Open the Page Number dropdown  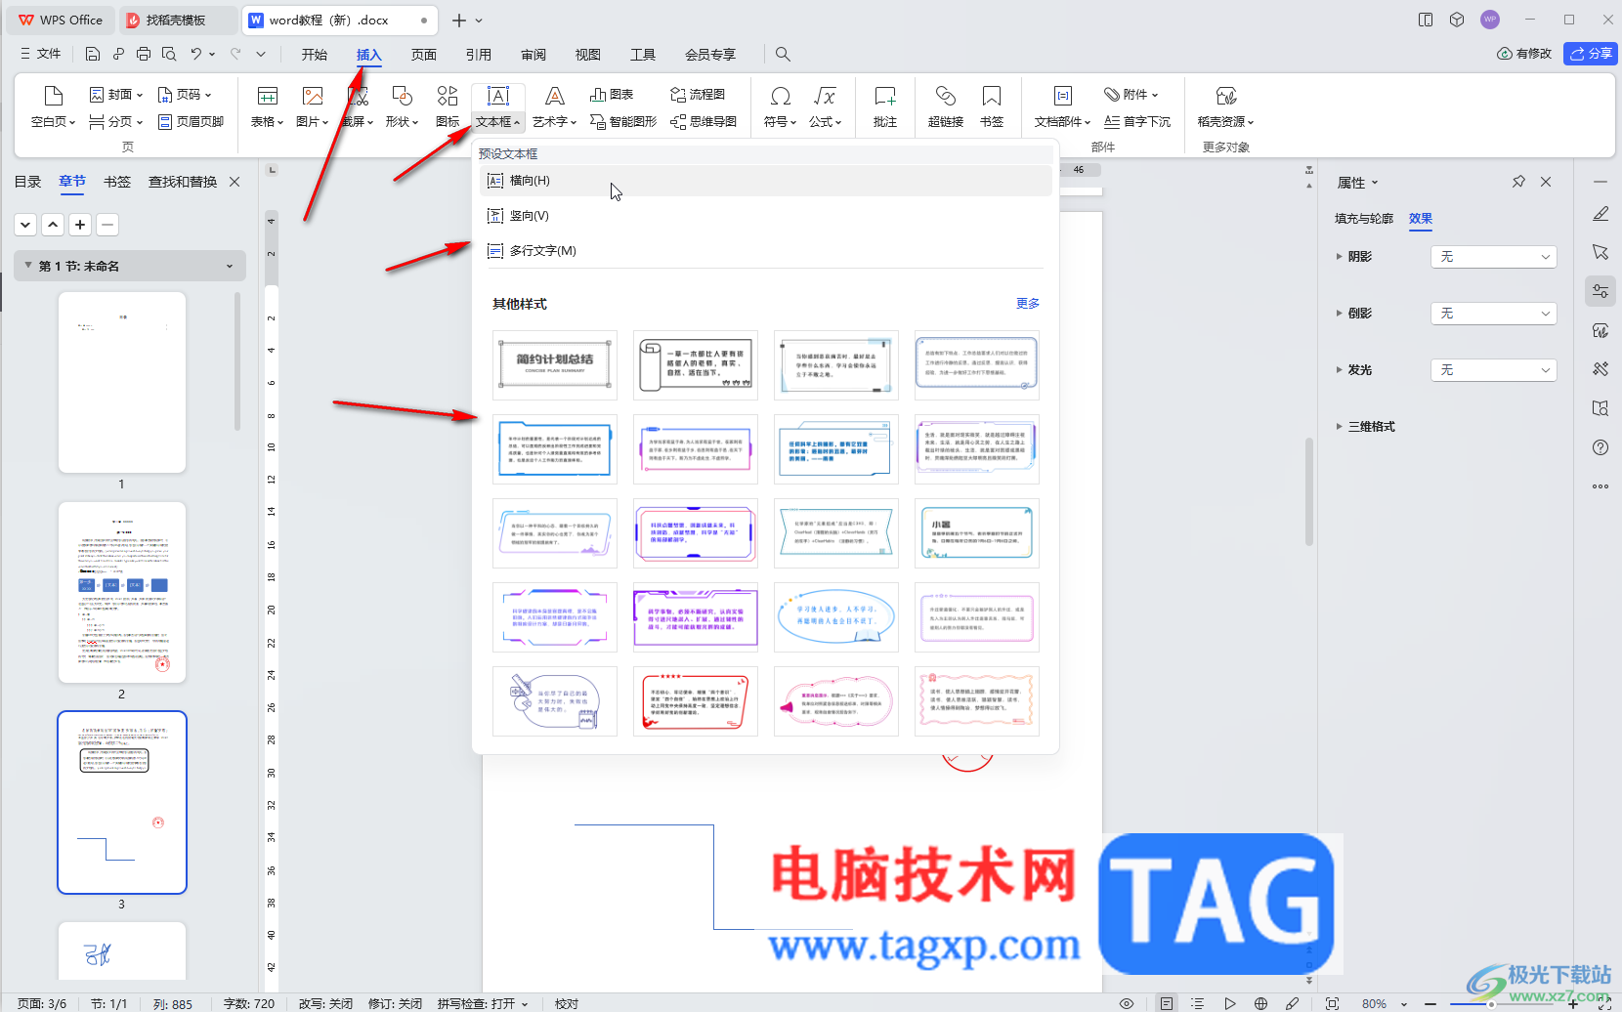pyautogui.click(x=184, y=95)
